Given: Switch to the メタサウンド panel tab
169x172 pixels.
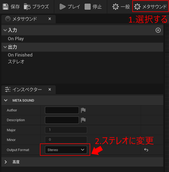Looking at the screenshot, I should (x=25, y=19).
